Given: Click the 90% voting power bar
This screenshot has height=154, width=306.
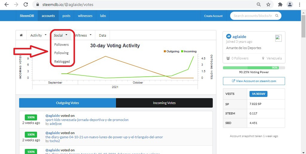Looking at the screenshot, I should [x=254, y=68].
